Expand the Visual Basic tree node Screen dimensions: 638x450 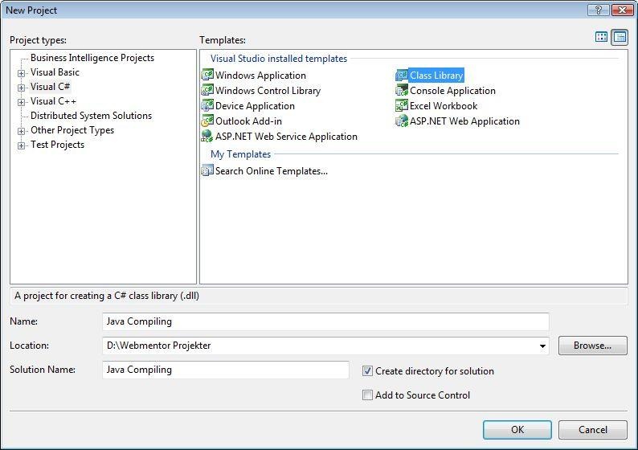[x=21, y=73]
